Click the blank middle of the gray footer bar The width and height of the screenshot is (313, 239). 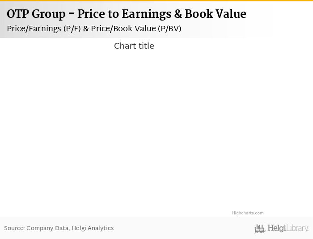tap(179, 228)
